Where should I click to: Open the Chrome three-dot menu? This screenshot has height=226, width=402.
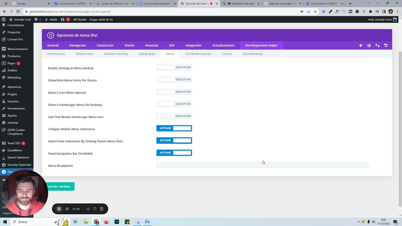coord(398,12)
